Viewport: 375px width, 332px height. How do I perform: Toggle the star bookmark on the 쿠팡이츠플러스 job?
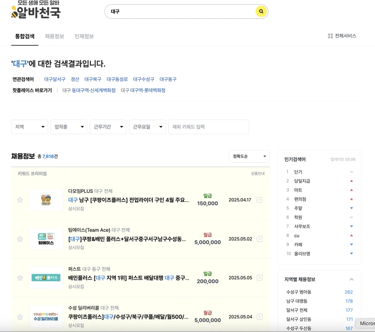[19, 317]
